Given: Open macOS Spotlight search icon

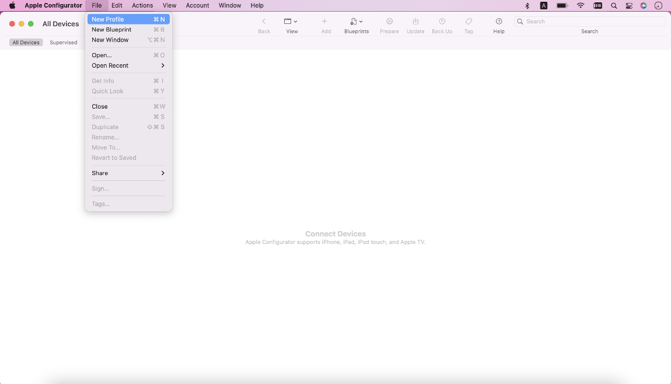Looking at the screenshot, I should pyautogui.click(x=614, y=5).
